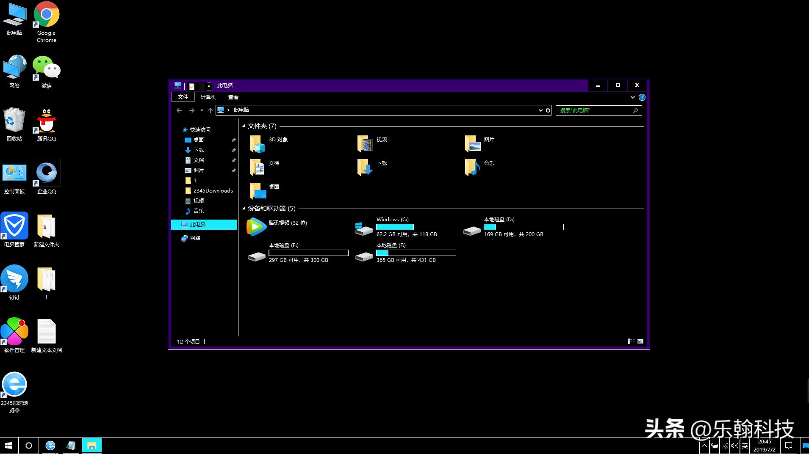Collapse the 文件夹 (7) group
Image resolution: width=809 pixels, height=454 pixels.
tap(244, 126)
